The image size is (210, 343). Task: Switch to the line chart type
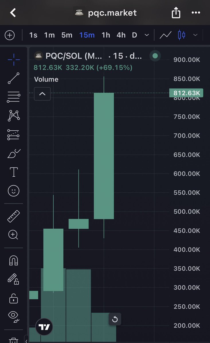point(166,35)
